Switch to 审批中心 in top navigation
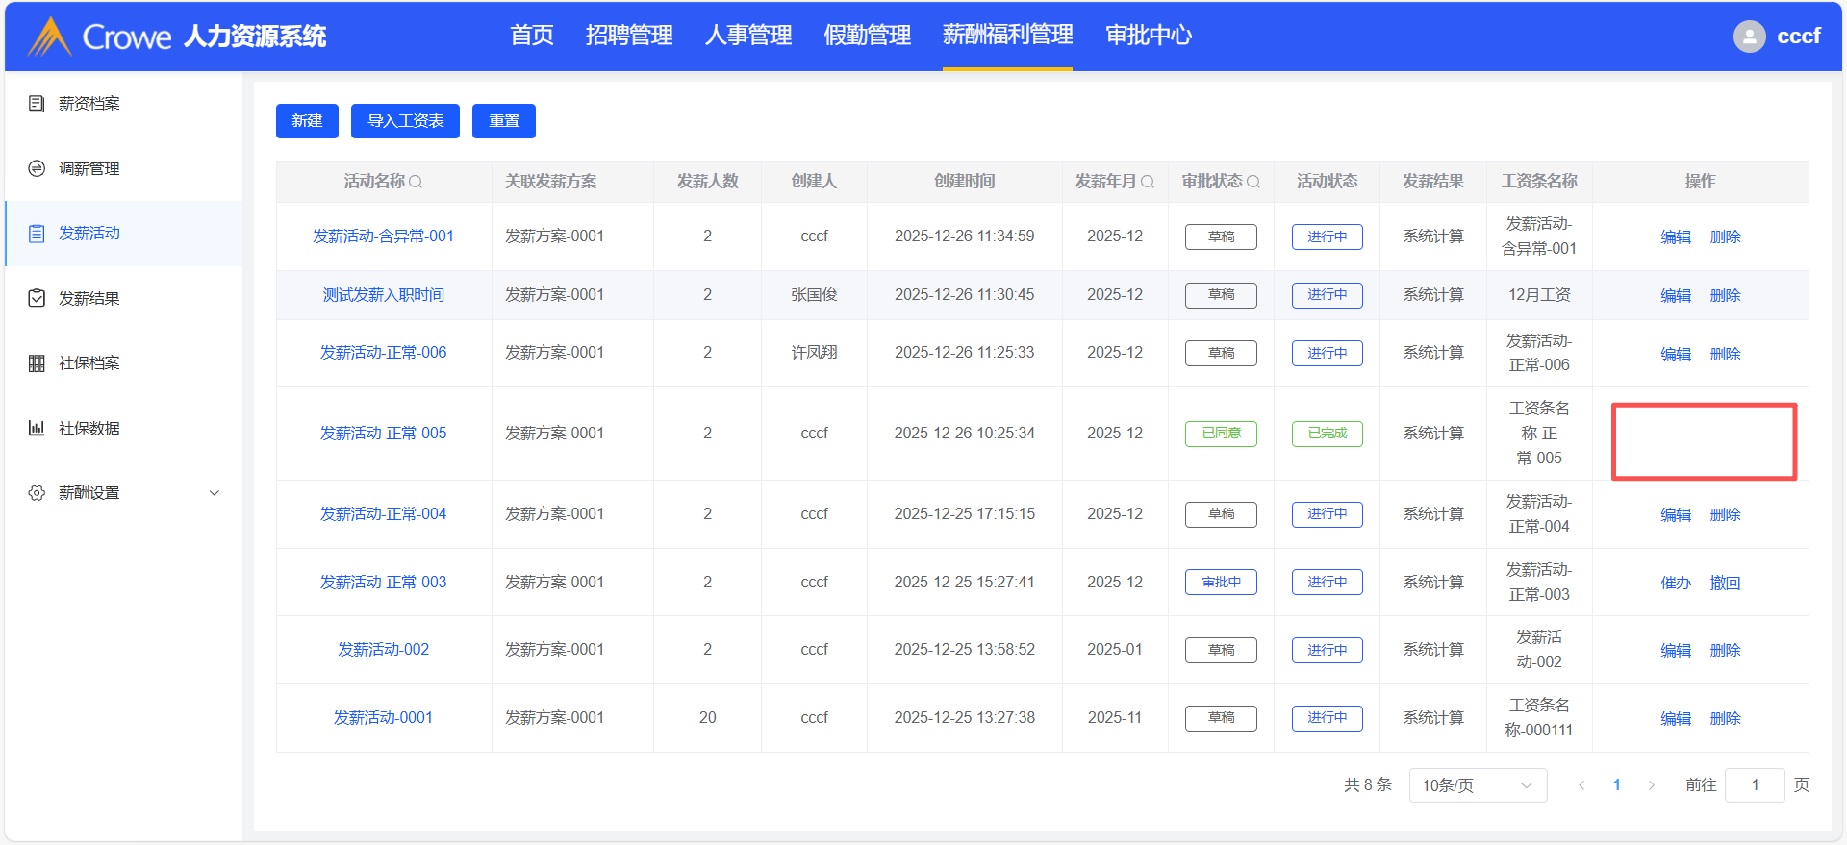 (x=1149, y=36)
